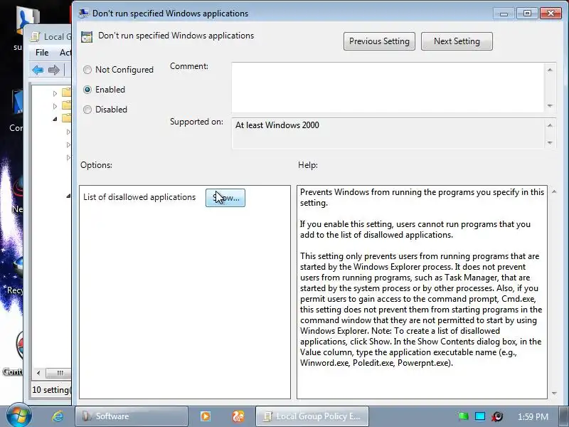Click forward arrow in Group Policy Editor toolbar
The width and height of the screenshot is (569, 427).
coord(54,70)
